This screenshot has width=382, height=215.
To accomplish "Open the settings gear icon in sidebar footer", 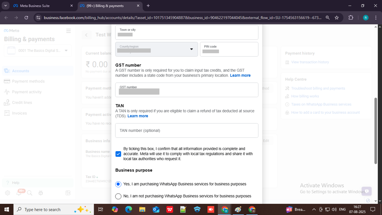I will click(7, 193).
